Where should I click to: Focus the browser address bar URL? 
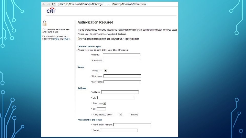(103, 4)
